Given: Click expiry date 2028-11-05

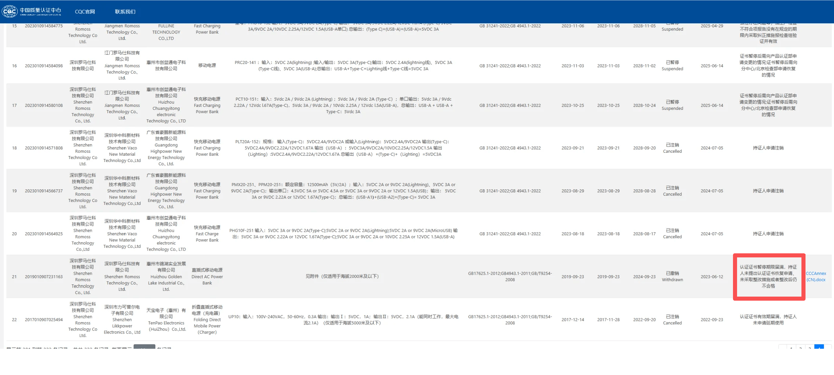Looking at the screenshot, I should pyautogui.click(x=644, y=26).
